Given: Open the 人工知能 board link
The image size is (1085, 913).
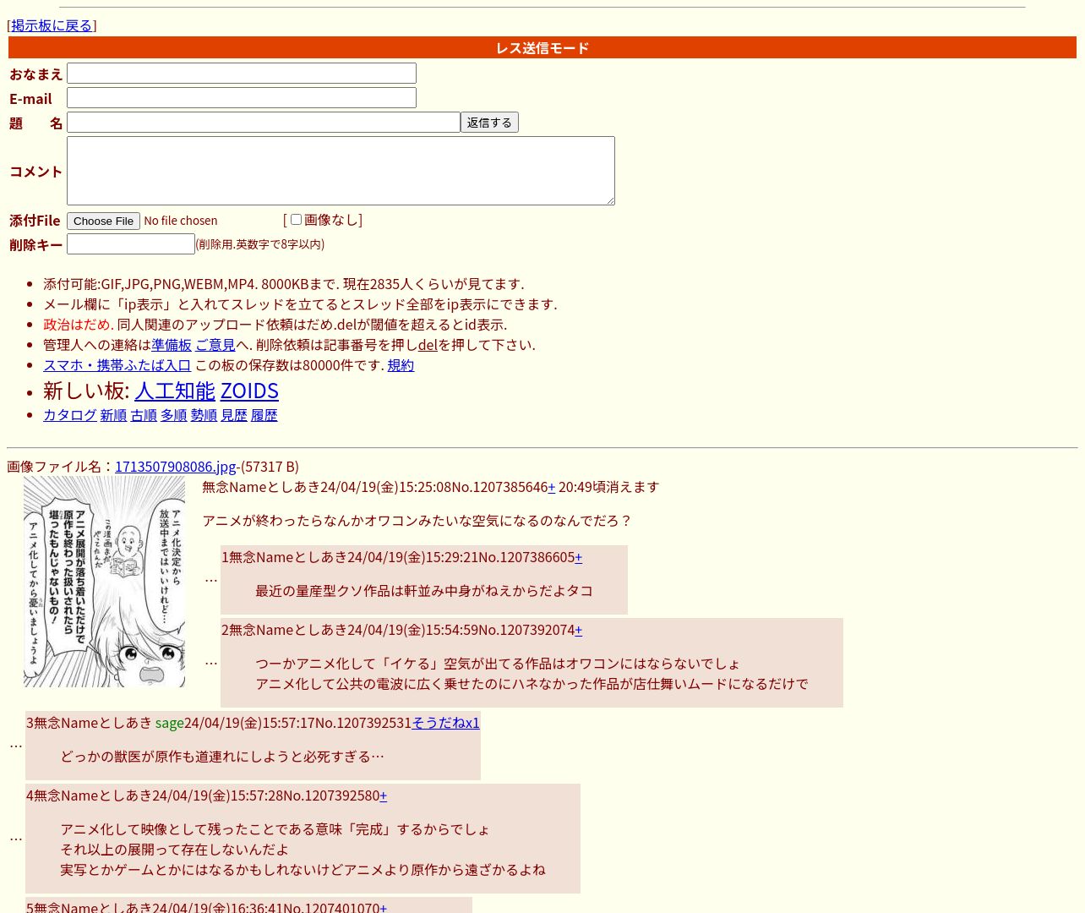Looking at the screenshot, I should (175, 391).
